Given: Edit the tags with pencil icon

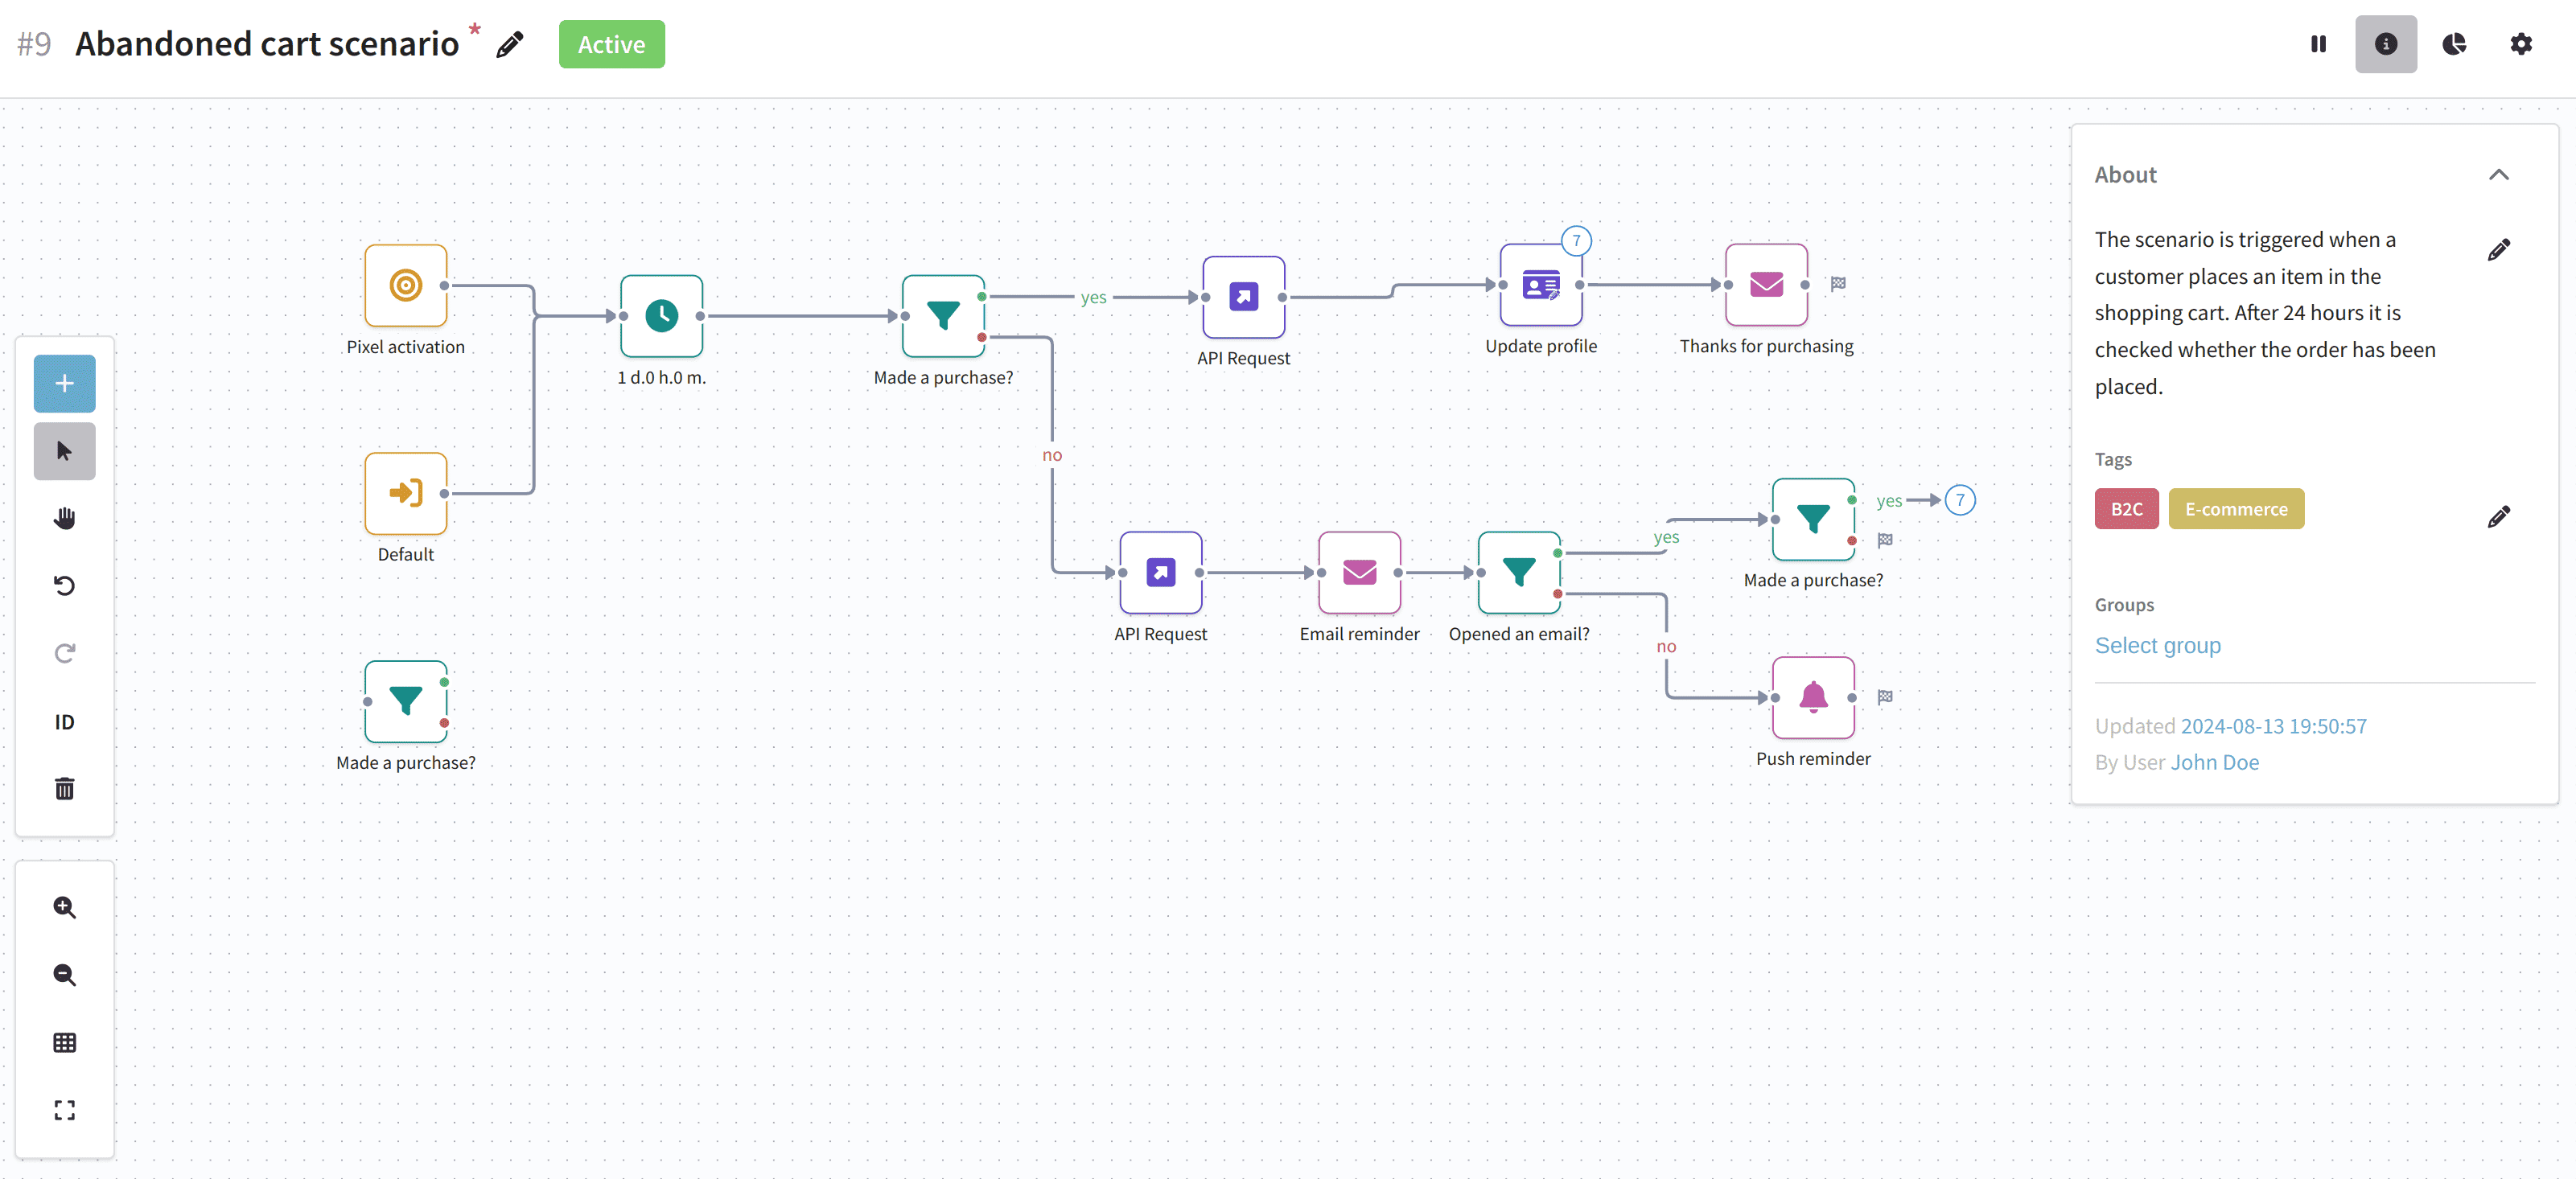Looking at the screenshot, I should pos(2498,516).
